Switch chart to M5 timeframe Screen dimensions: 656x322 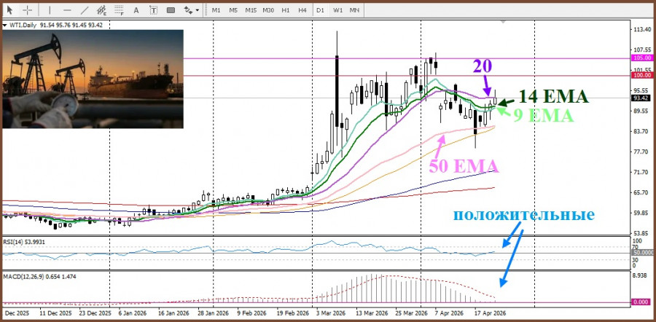(x=233, y=10)
